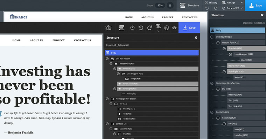Toggle preview with the eye icon in front toolbar

point(174,28)
